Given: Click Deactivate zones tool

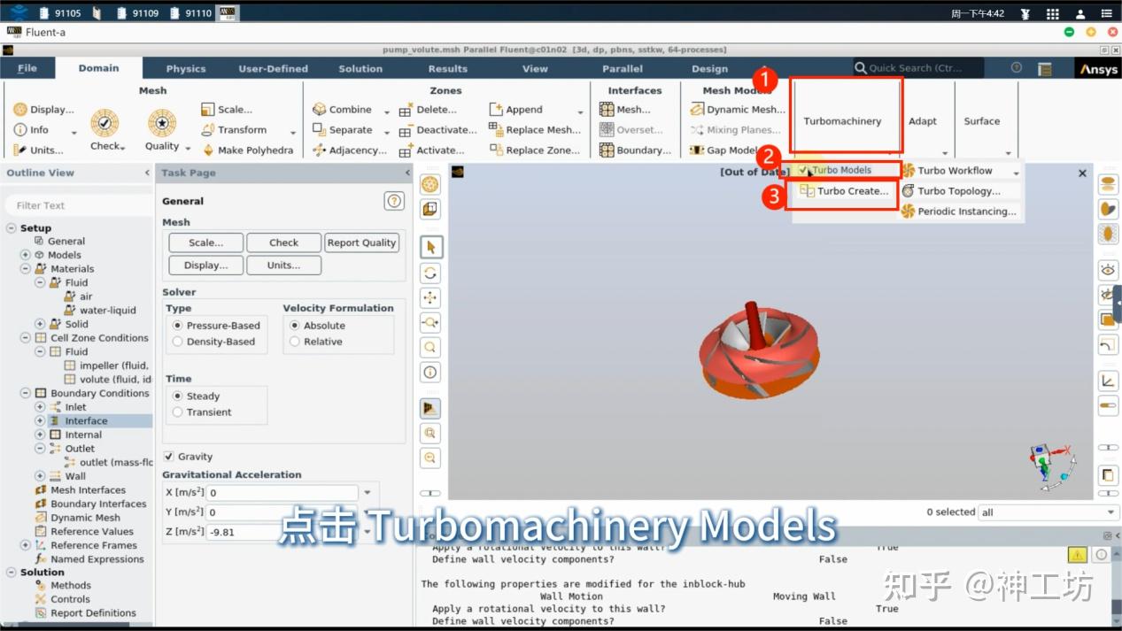Looking at the screenshot, I should pyautogui.click(x=438, y=130).
